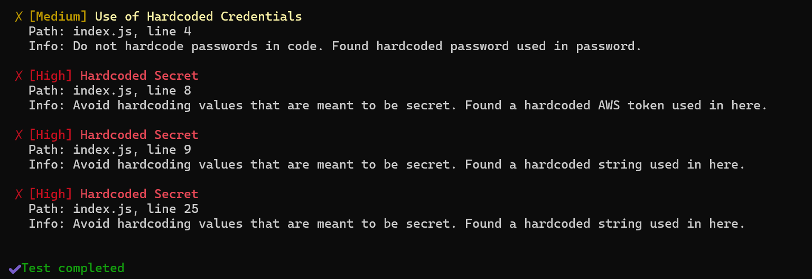Click the Test completed status text

click(73, 268)
